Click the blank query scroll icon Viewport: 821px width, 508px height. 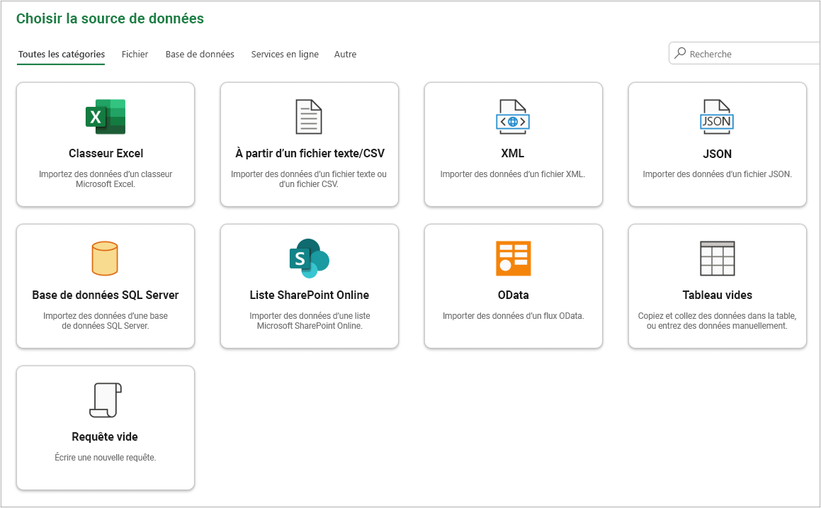pos(106,400)
